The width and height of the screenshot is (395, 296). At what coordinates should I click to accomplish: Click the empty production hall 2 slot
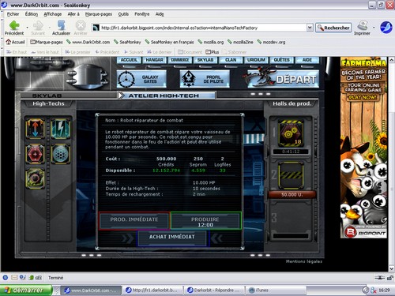click(291, 175)
